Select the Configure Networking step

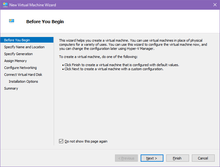(x=21, y=68)
